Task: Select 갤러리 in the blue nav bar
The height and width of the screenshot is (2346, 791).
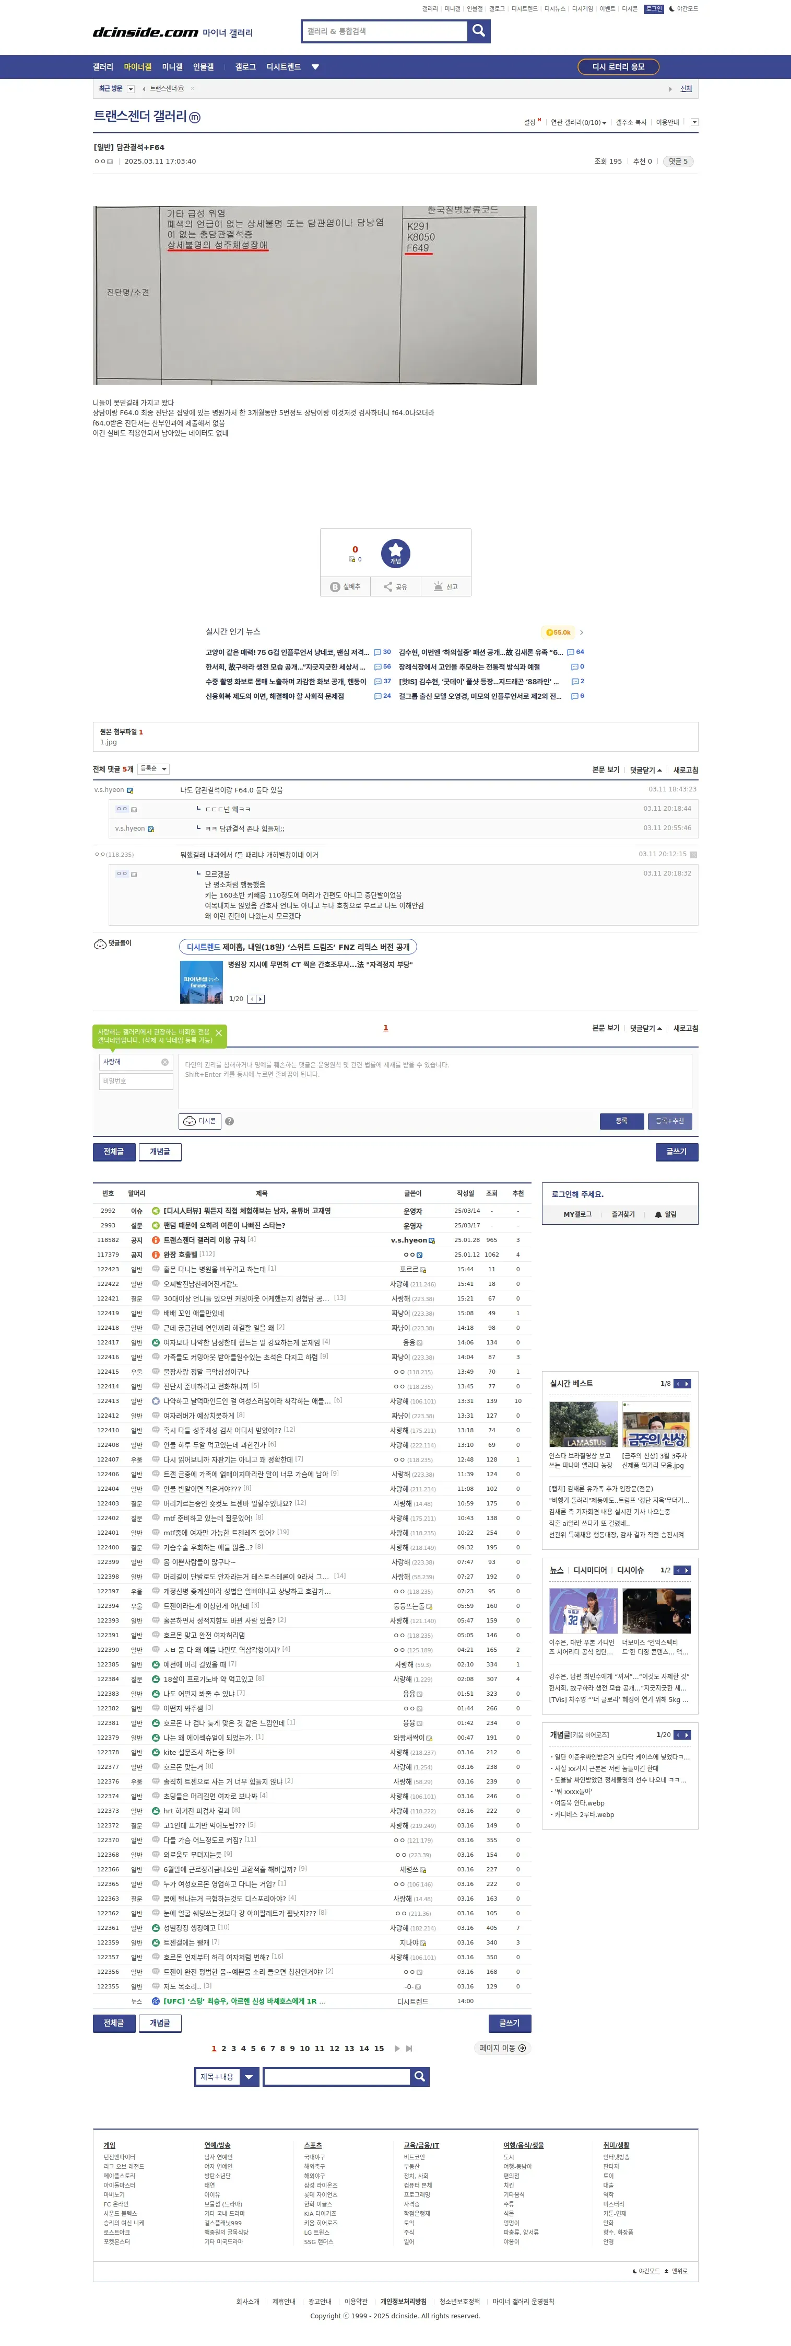Action: click(103, 67)
